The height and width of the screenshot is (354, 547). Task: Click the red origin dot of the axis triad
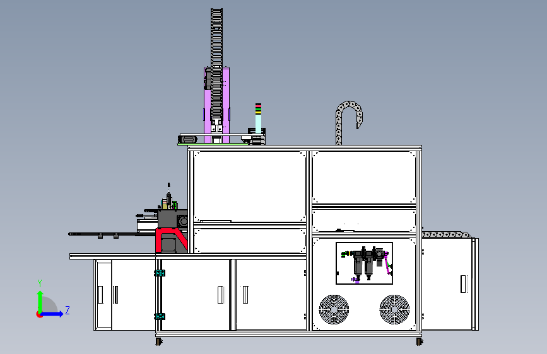[39, 314]
